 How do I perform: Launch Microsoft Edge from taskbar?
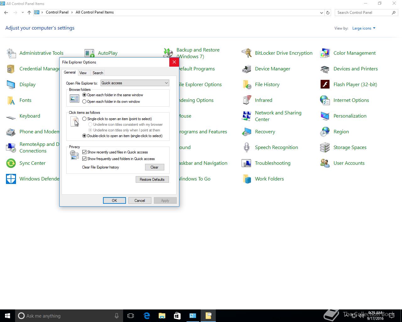146,316
